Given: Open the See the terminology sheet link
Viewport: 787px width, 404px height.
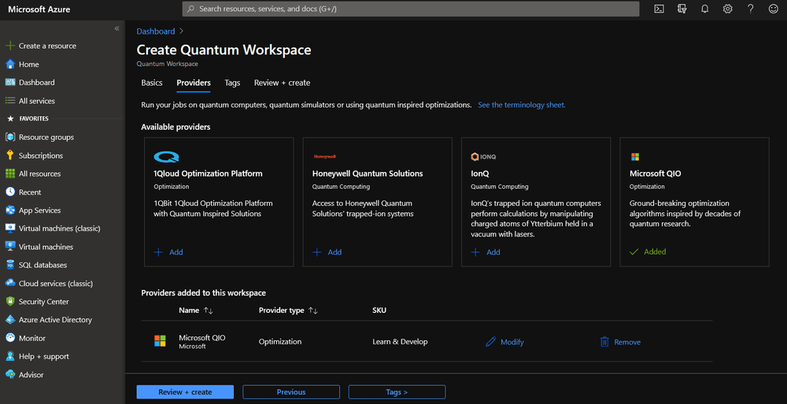Looking at the screenshot, I should point(522,105).
